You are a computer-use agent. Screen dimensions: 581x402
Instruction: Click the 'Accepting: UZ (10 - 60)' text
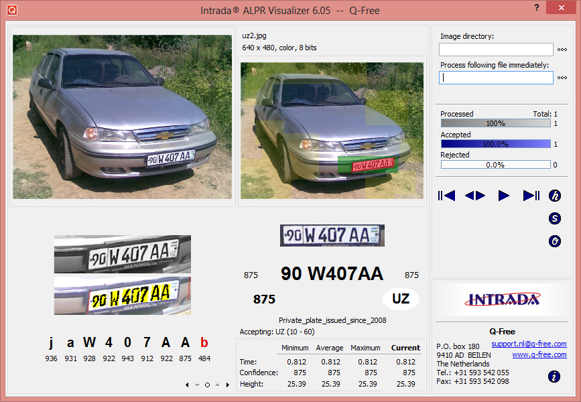tap(277, 332)
